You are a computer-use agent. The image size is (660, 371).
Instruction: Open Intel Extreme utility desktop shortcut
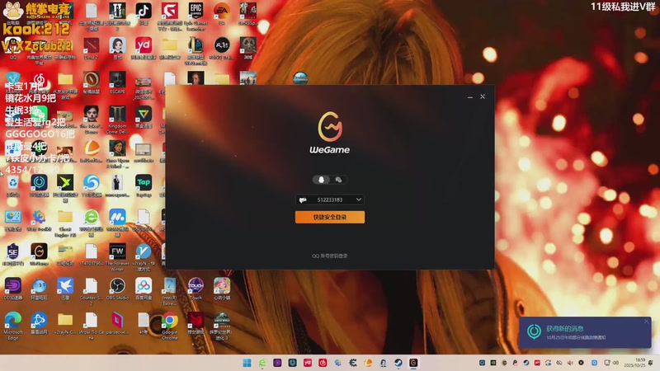[170, 291]
